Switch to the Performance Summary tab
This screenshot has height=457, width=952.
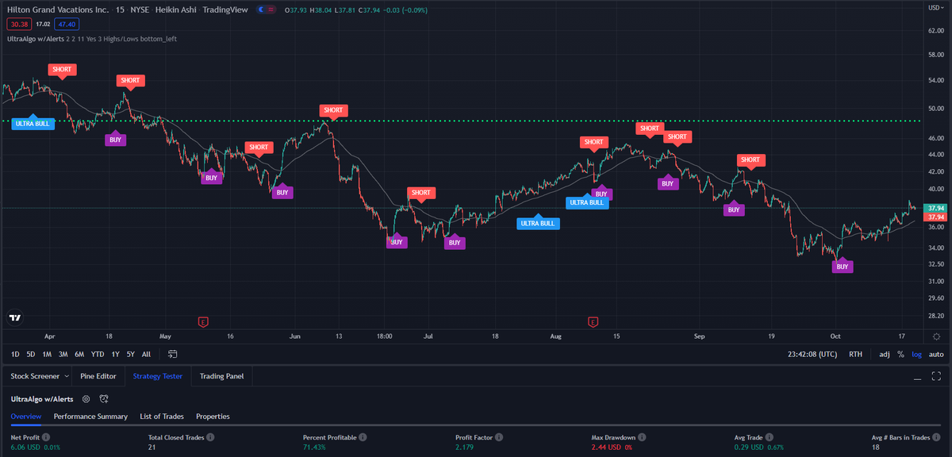(90, 416)
